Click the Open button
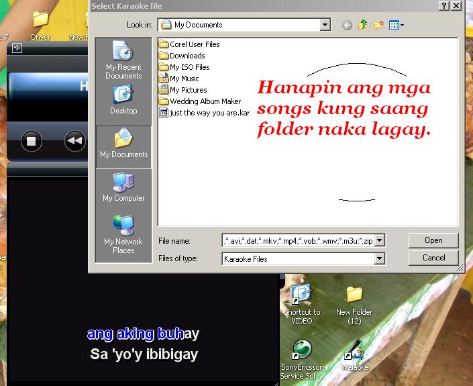The width and height of the screenshot is (473, 386). point(433,240)
